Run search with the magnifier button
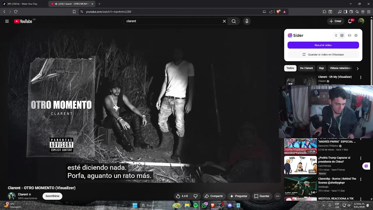 (x=234, y=21)
